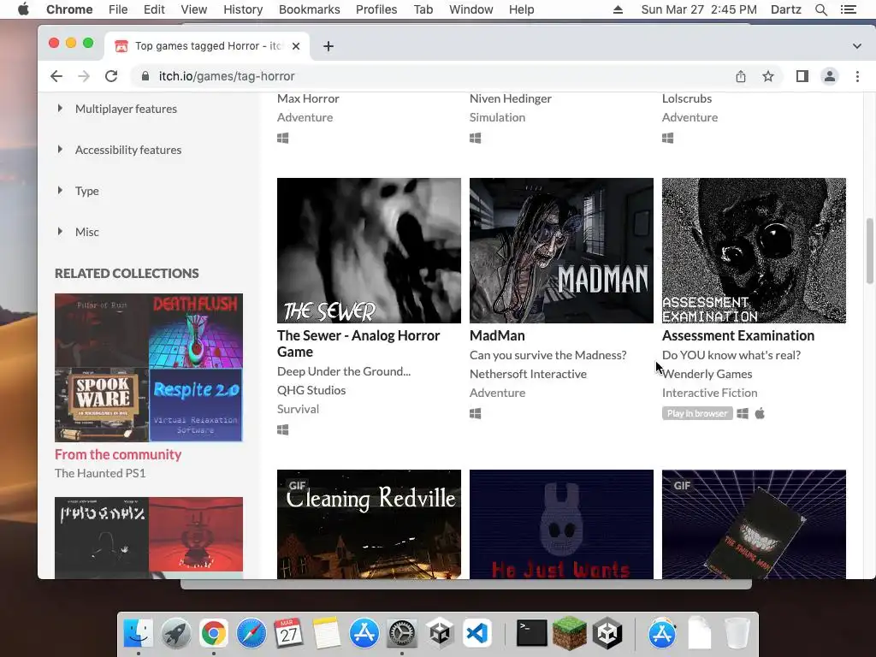Expand the Type filter
Viewport: 876px width, 657px height.
point(78,191)
